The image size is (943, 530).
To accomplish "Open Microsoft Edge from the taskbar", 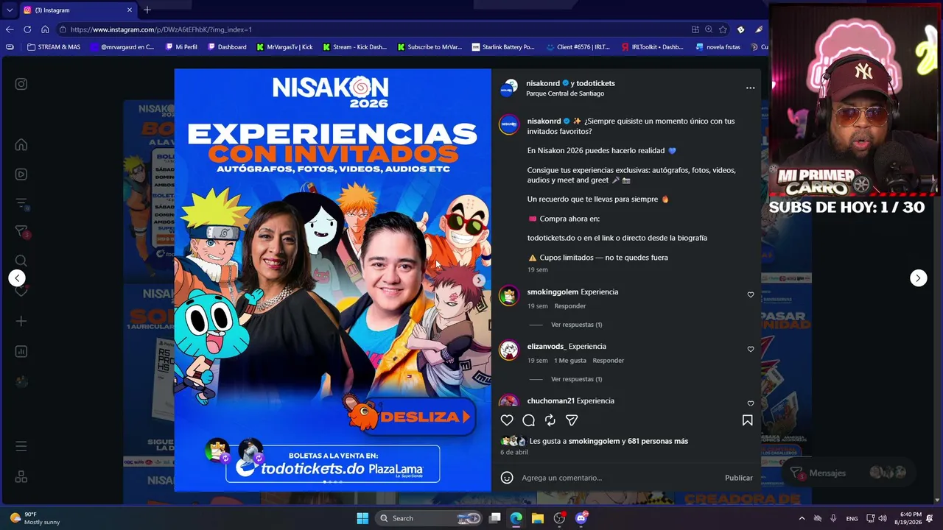I will [x=516, y=518].
